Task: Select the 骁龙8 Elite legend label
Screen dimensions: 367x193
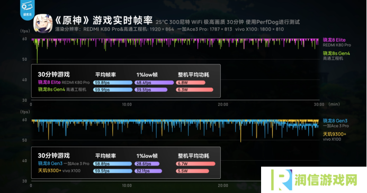Action: click(x=334, y=40)
